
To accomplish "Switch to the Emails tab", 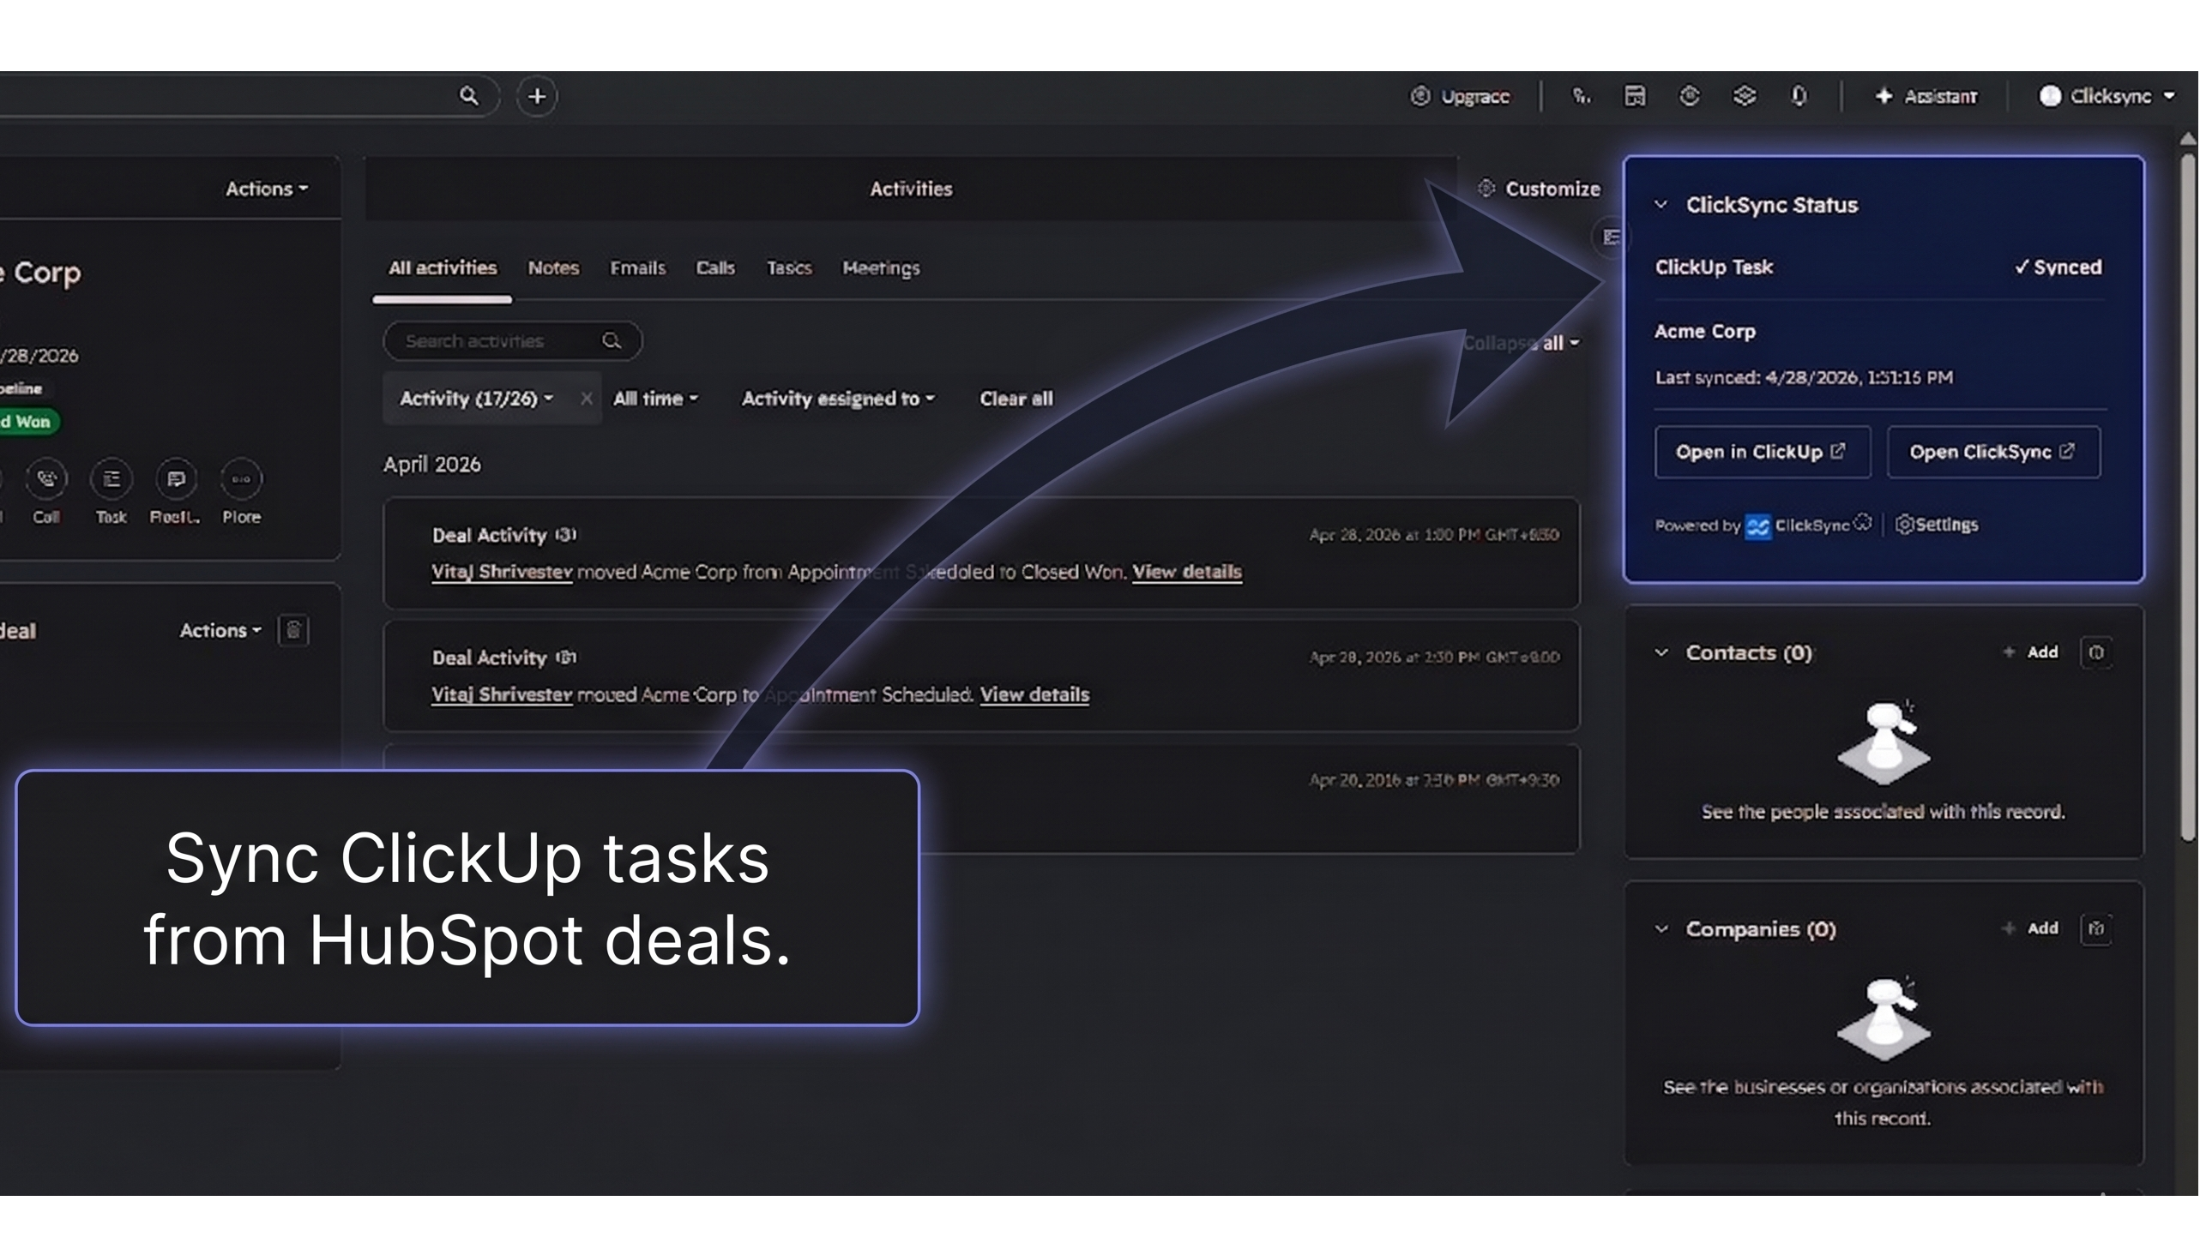I will coord(637,267).
